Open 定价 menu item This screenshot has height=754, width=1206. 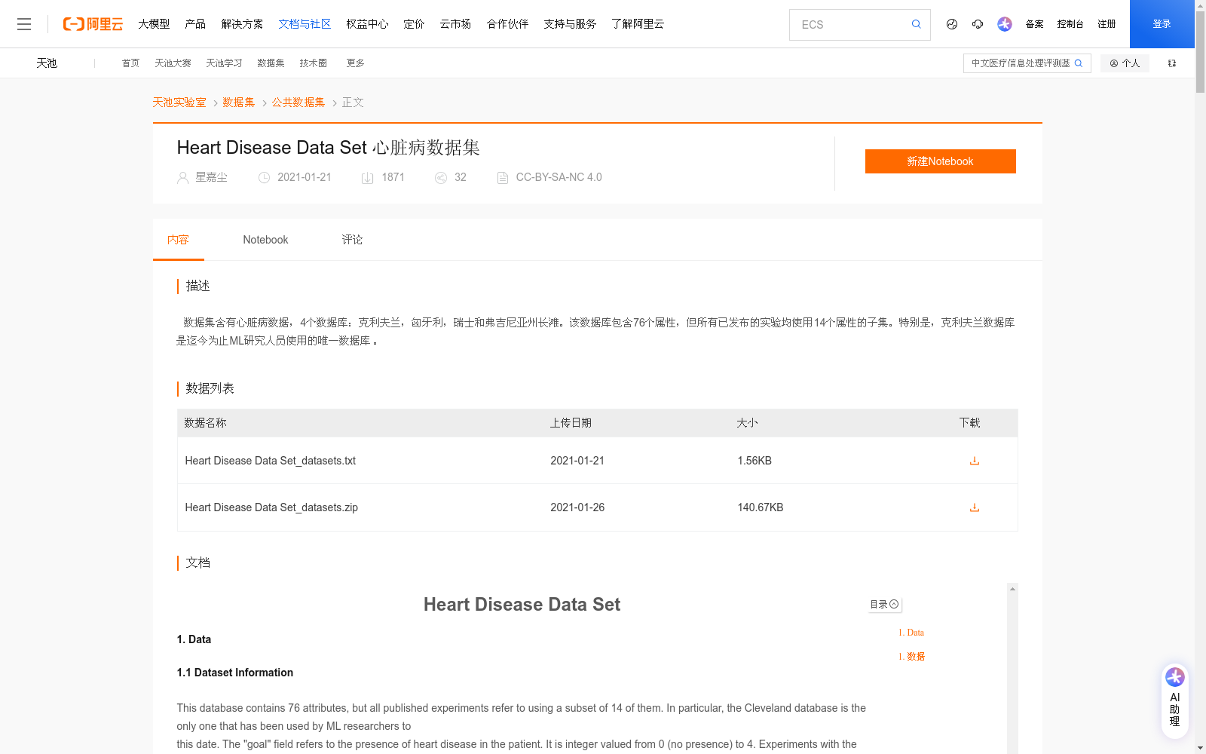[x=414, y=24]
